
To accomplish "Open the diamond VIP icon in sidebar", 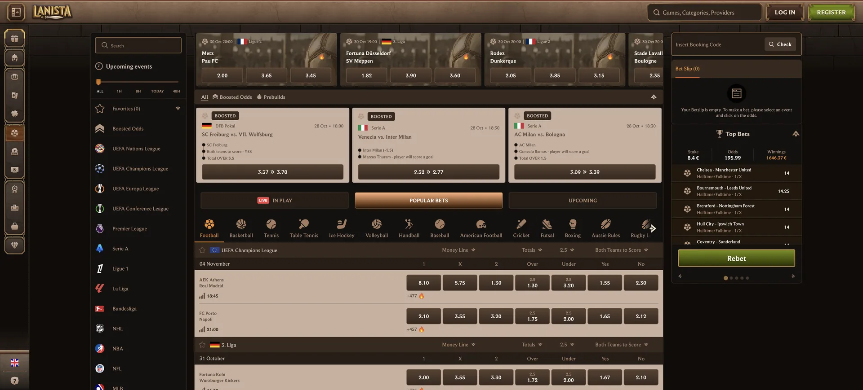I will 14,245.
